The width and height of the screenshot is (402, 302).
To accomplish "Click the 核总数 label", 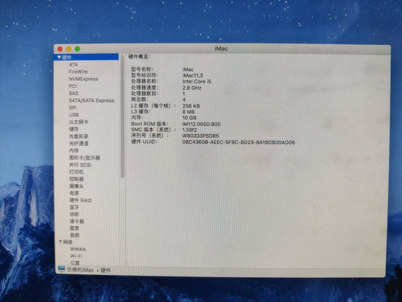I will [x=140, y=100].
